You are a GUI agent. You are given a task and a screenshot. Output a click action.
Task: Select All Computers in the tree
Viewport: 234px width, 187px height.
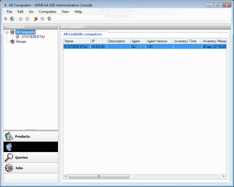tap(25, 32)
